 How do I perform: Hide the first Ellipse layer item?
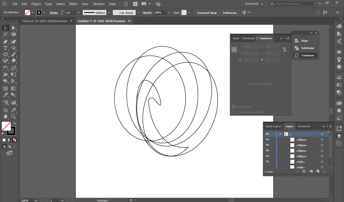click(267, 140)
